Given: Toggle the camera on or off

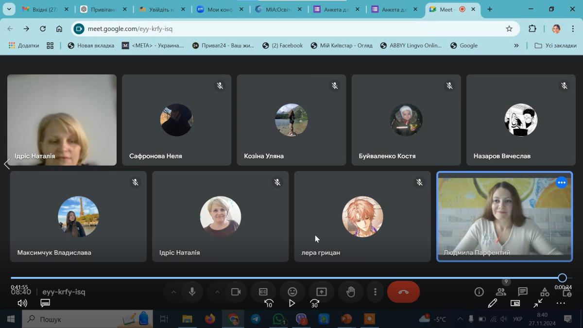Looking at the screenshot, I should [x=236, y=292].
